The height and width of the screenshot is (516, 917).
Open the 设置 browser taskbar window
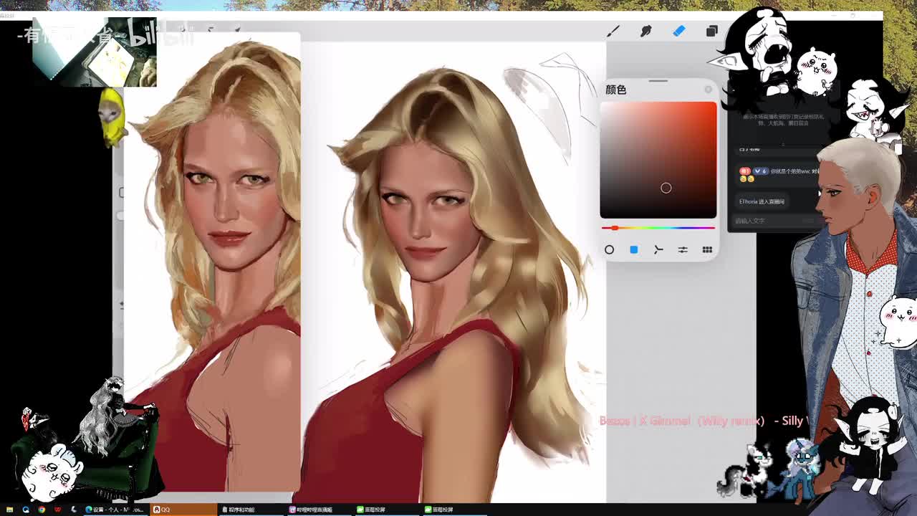pos(115,510)
